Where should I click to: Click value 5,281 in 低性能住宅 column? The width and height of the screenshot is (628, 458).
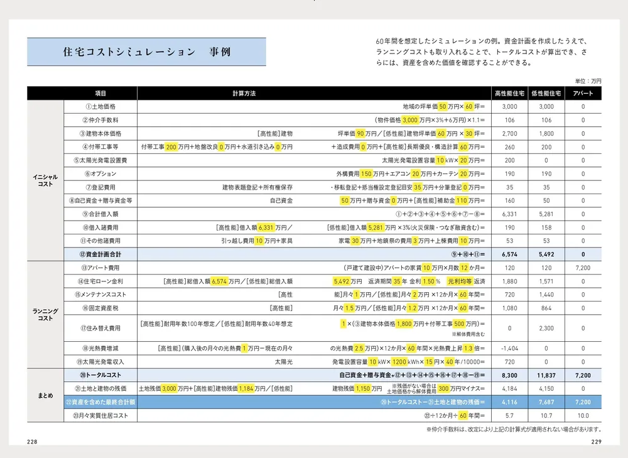pyautogui.click(x=546, y=214)
